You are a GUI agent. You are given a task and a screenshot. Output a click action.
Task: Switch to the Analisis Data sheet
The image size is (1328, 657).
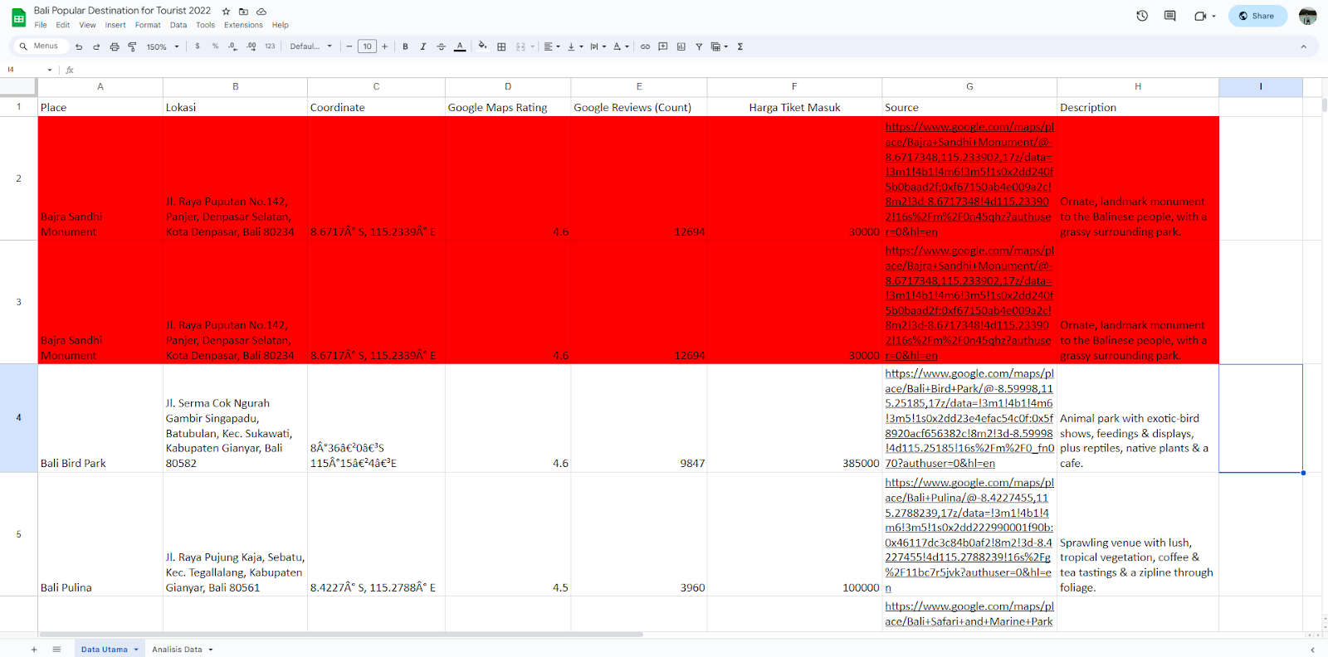(177, 650)
